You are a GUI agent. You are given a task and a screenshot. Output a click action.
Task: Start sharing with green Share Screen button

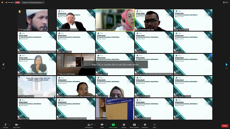pos(113,125)
